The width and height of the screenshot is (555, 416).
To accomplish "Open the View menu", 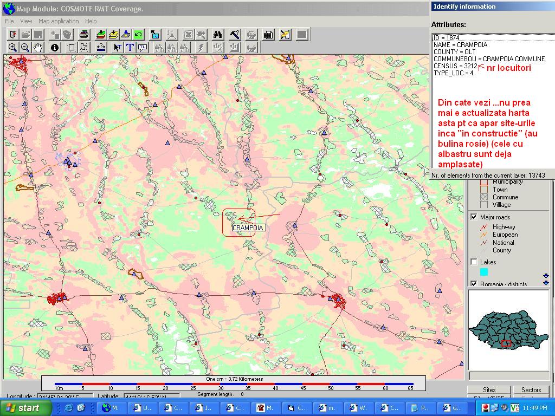I will pos(26,21).
